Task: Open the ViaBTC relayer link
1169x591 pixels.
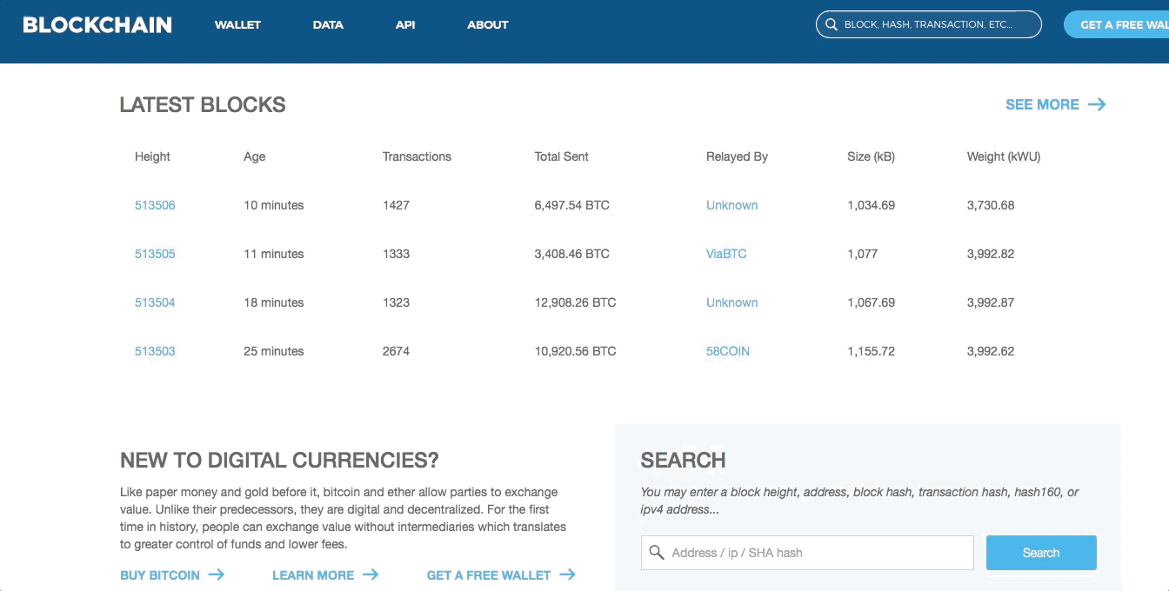Action: pos(726,254)
